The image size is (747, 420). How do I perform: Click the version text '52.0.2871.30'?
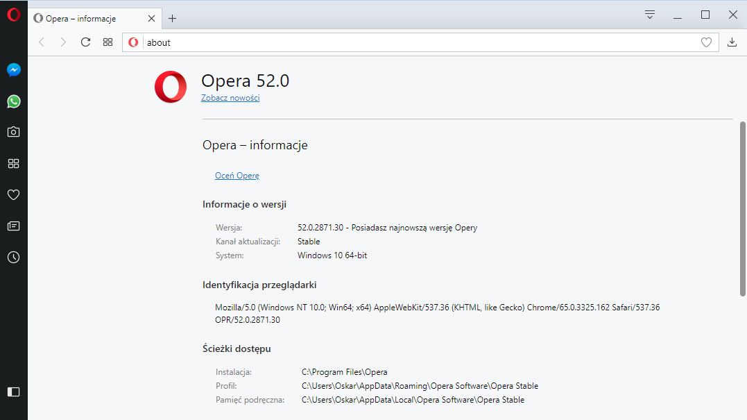320,228
